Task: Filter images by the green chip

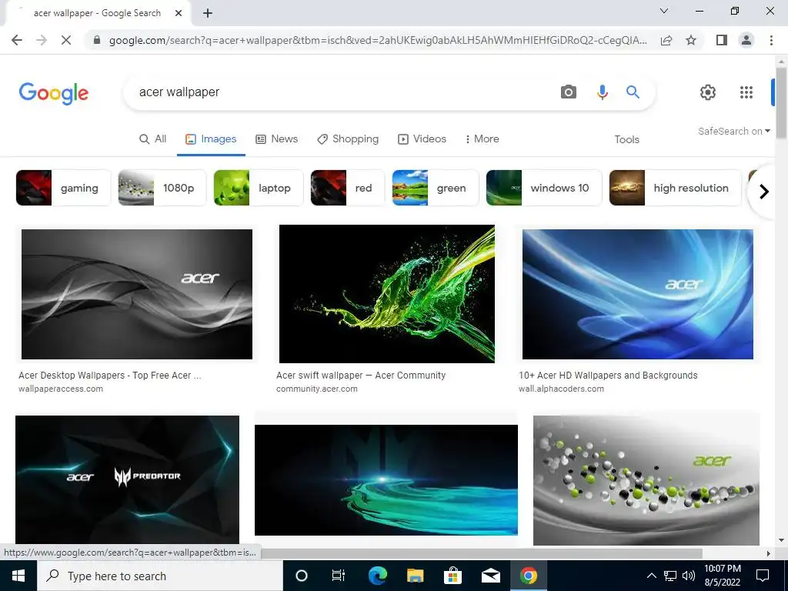Action: [x=436, y=188]
